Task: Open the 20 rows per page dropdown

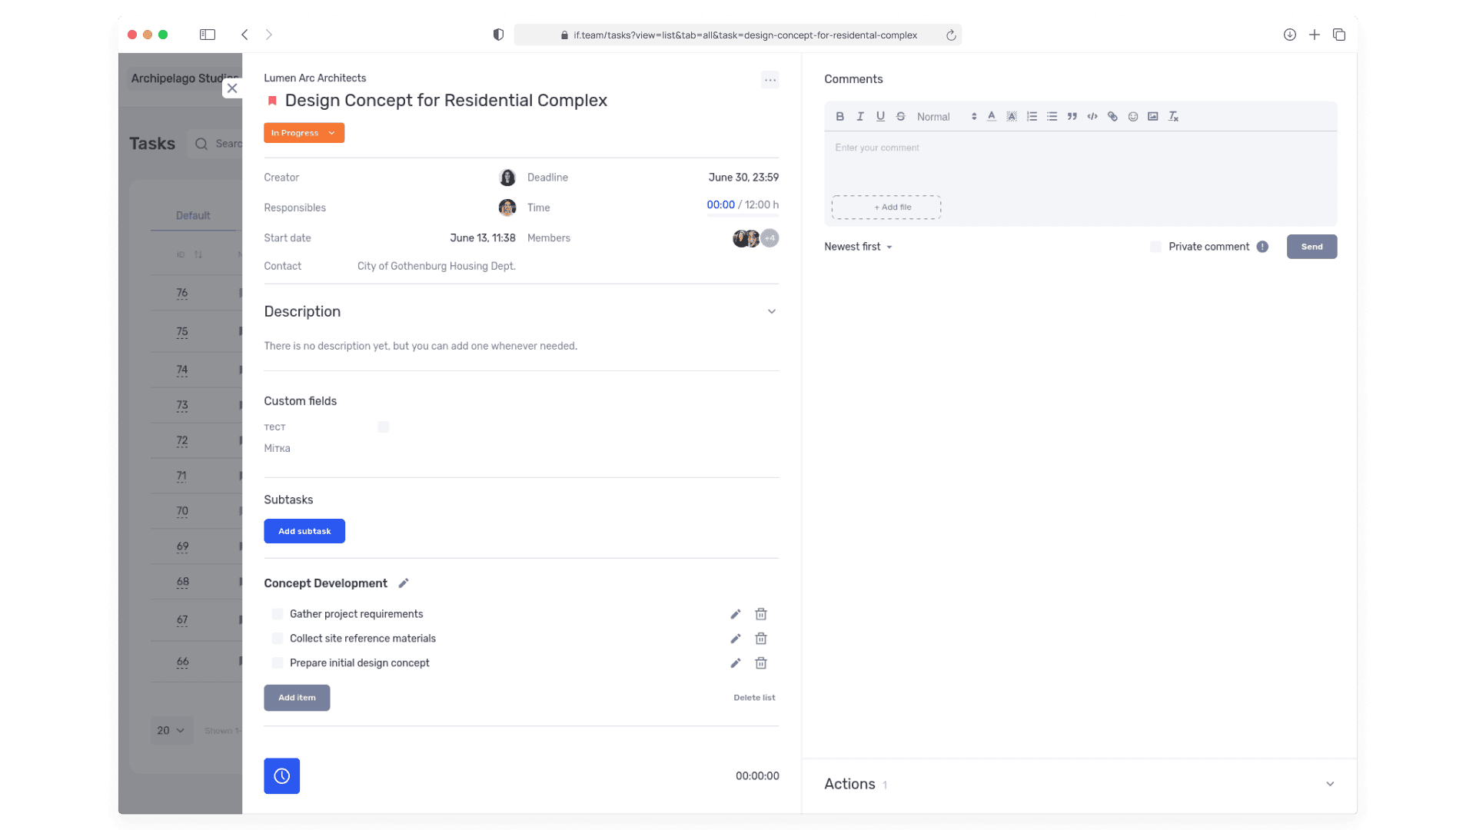Action: pyautogui.click(x=171, y=731)
